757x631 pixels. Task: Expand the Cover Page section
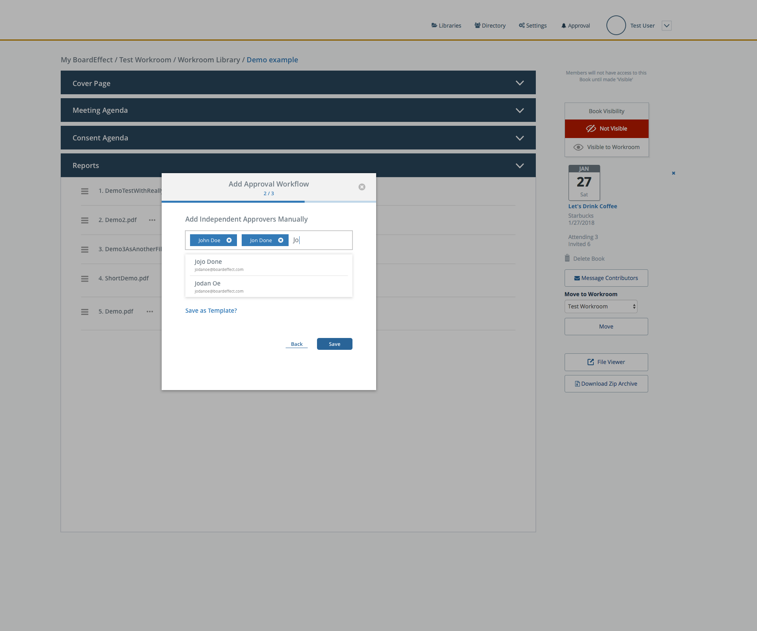520,83
